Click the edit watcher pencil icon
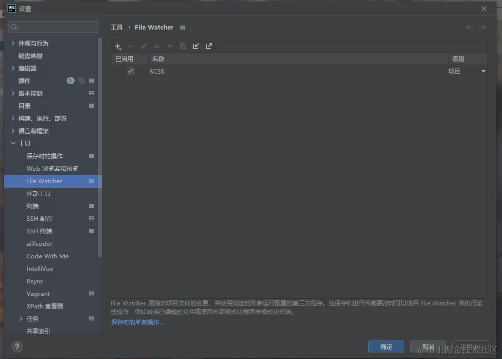Image resolution: width=502 pixels, height=359 pixels. click(x=144, y=47)
